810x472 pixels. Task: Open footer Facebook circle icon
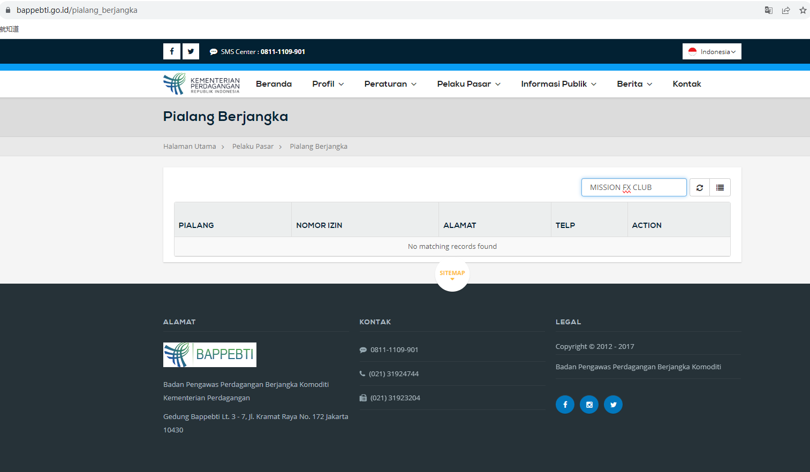565,405
